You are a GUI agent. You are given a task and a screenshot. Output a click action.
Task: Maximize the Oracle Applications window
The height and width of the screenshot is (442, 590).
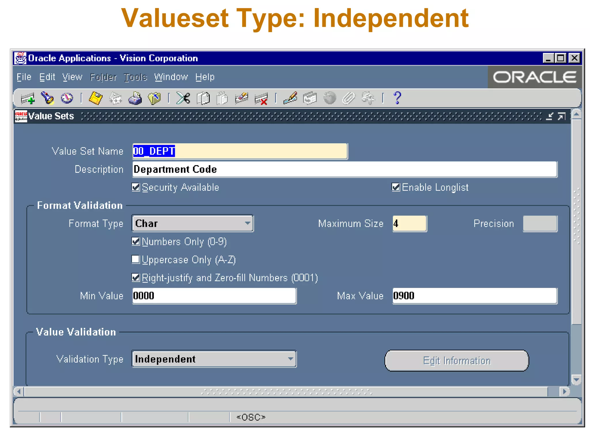[x=561, y=58]
